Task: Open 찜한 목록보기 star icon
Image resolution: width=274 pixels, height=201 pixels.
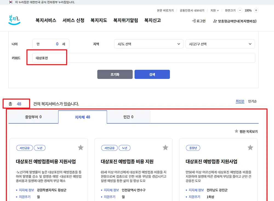Action: 236,131
